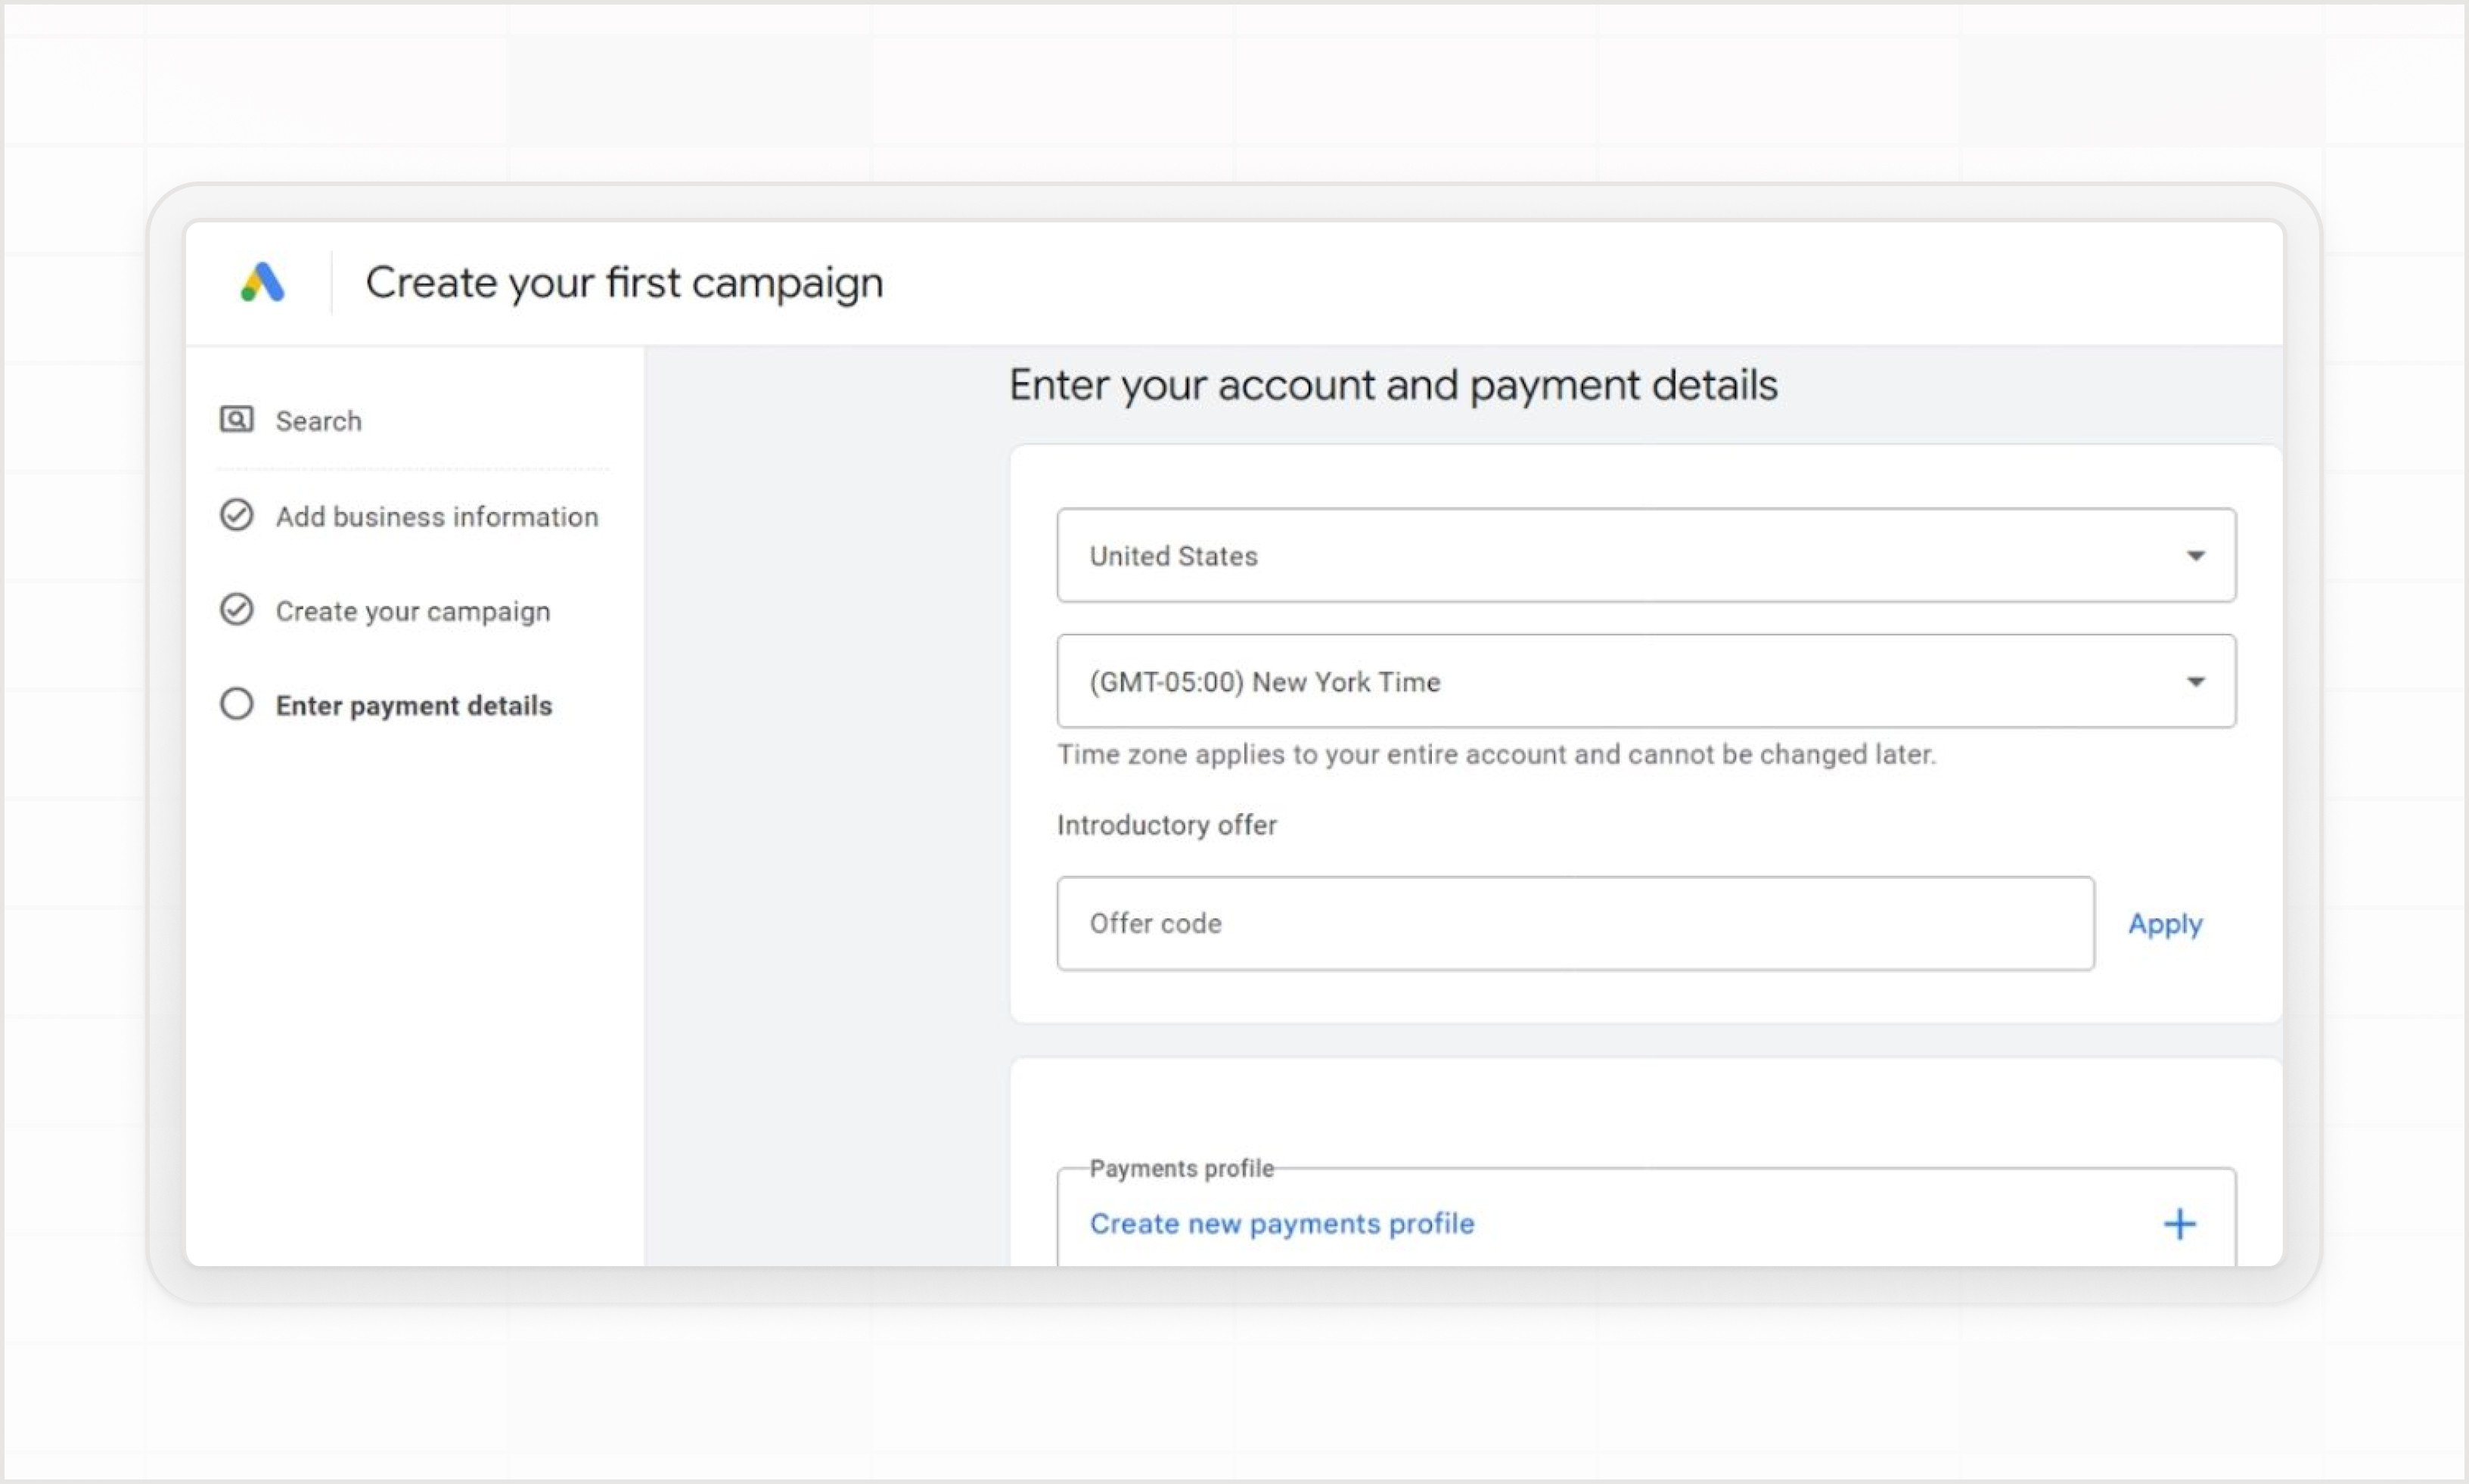The height and width of the screenshot is (1484, 2469).
Task: Click Create new payments profile link
Action: point(1282,1224)
